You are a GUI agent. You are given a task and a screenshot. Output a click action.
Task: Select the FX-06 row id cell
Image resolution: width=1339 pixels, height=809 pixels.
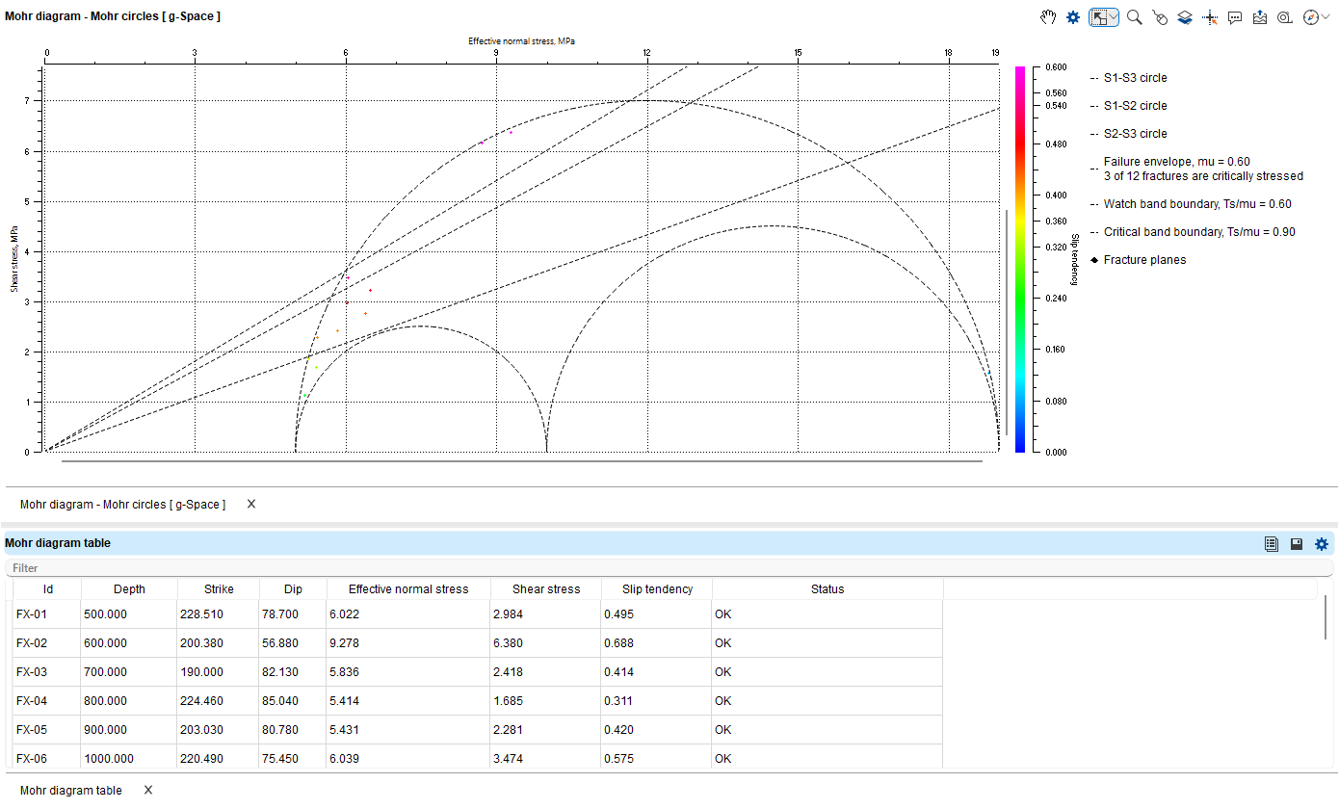[47, 758]
